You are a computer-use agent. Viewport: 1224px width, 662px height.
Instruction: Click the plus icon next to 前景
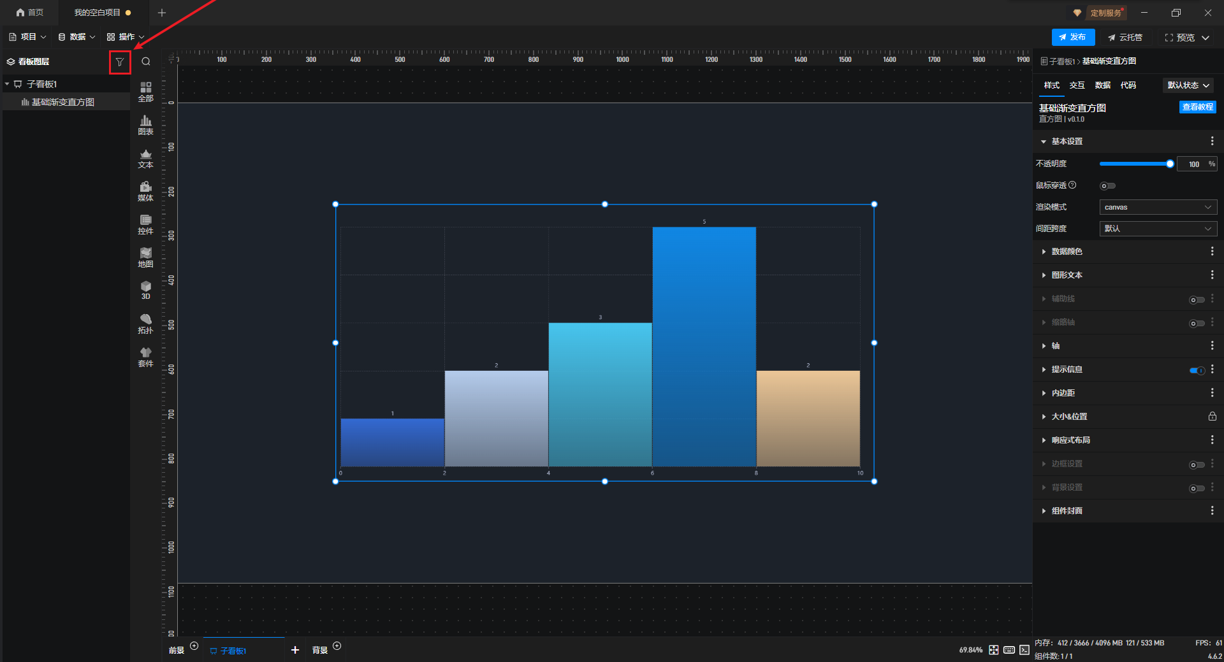194,646
